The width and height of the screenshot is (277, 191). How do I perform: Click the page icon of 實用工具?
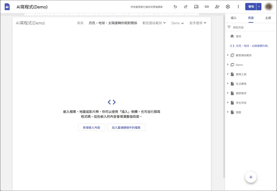(x=232, y=74)
